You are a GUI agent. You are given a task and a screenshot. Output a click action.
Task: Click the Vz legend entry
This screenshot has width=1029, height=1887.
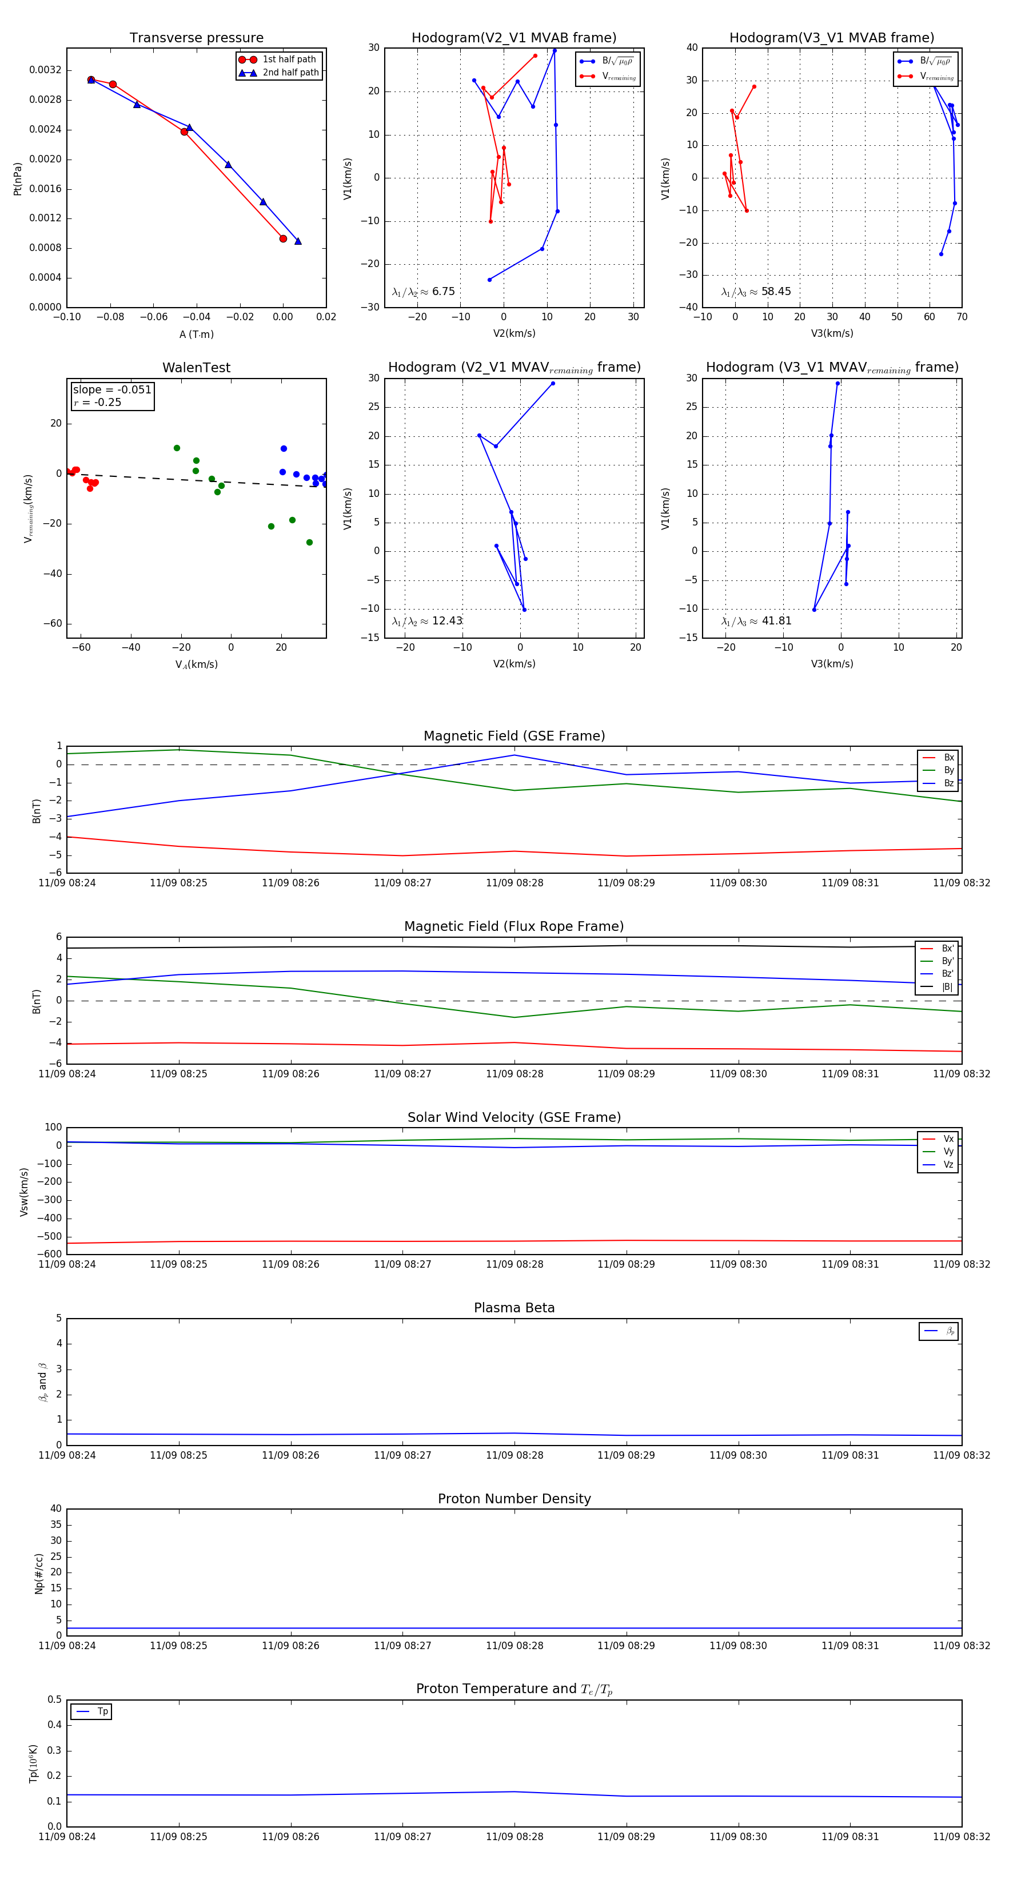pos(938,1165)
